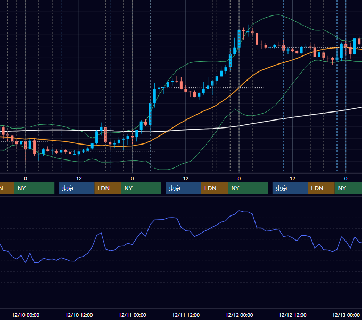Screen dimensions: 362x320
Task: Click the tall blue candle after 12/11 00:00
Action: coord(150,114)
